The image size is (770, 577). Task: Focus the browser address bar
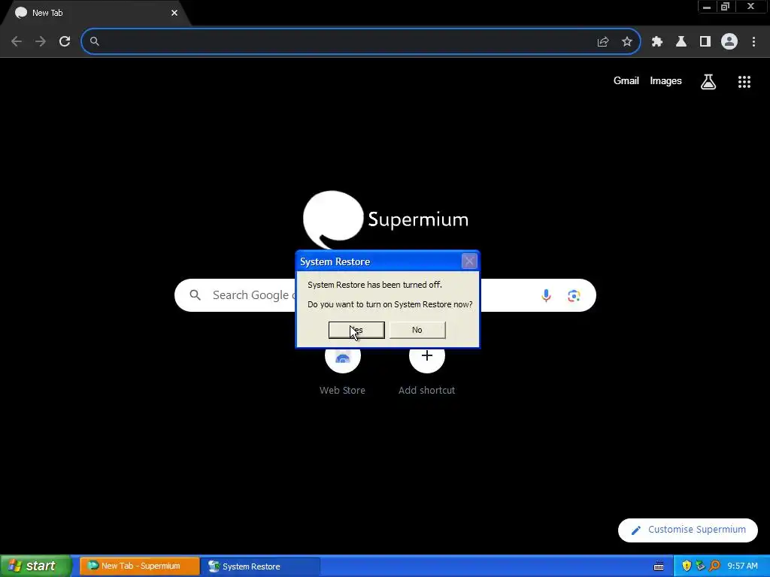(361, 42)
